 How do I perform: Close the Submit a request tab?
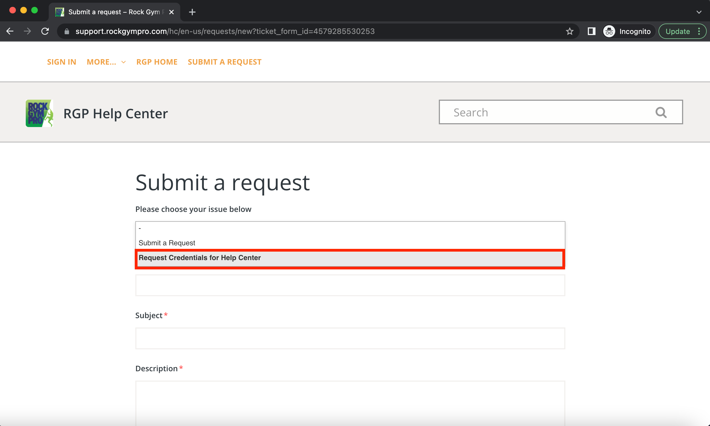click(171, 12)
